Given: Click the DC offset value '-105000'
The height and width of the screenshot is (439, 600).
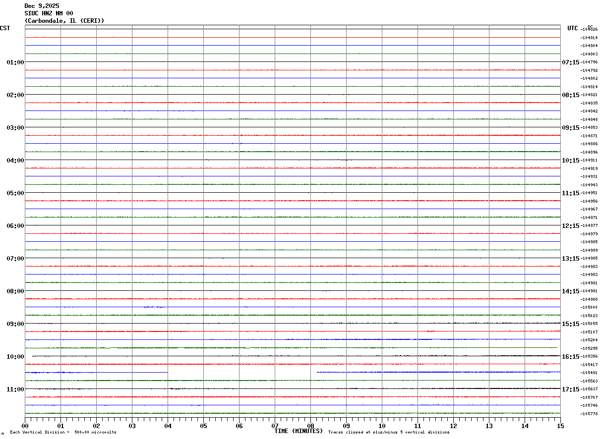Looking at the screenshot, I should click(x=589, y=308).
